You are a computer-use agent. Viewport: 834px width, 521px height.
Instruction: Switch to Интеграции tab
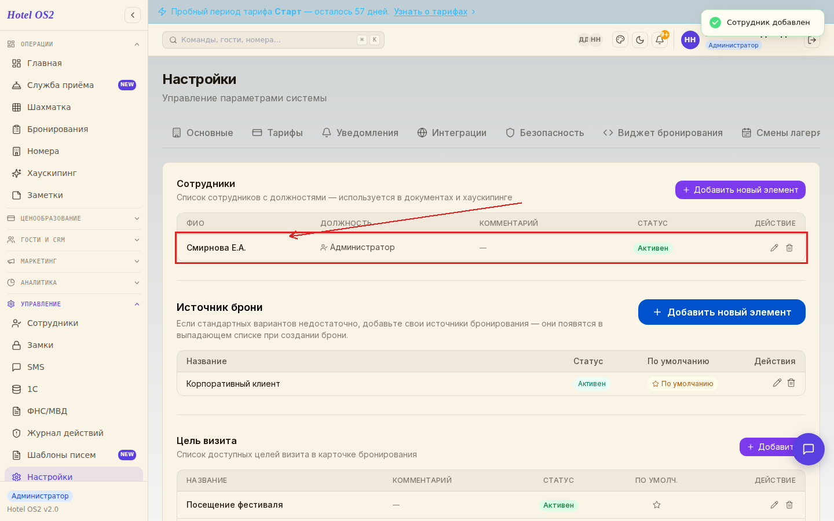(x=452, y=133)
